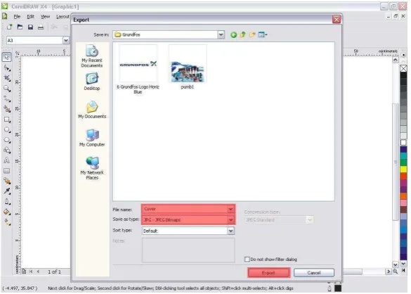Viewport: 411px width, 294px height.
Task: Open My Computer place
Action: 92,138
